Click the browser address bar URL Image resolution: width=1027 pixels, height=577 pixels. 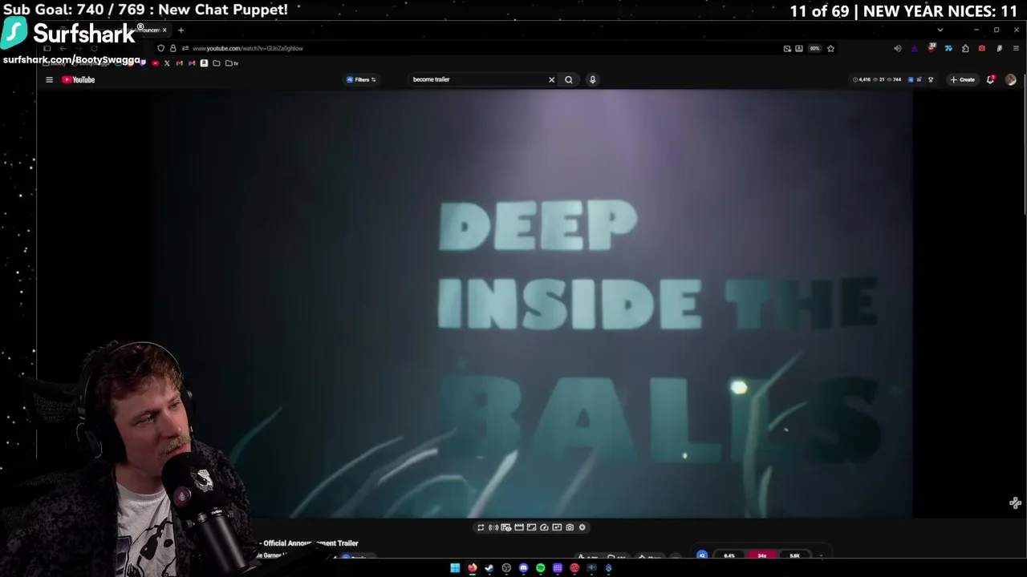pos(249,48)
